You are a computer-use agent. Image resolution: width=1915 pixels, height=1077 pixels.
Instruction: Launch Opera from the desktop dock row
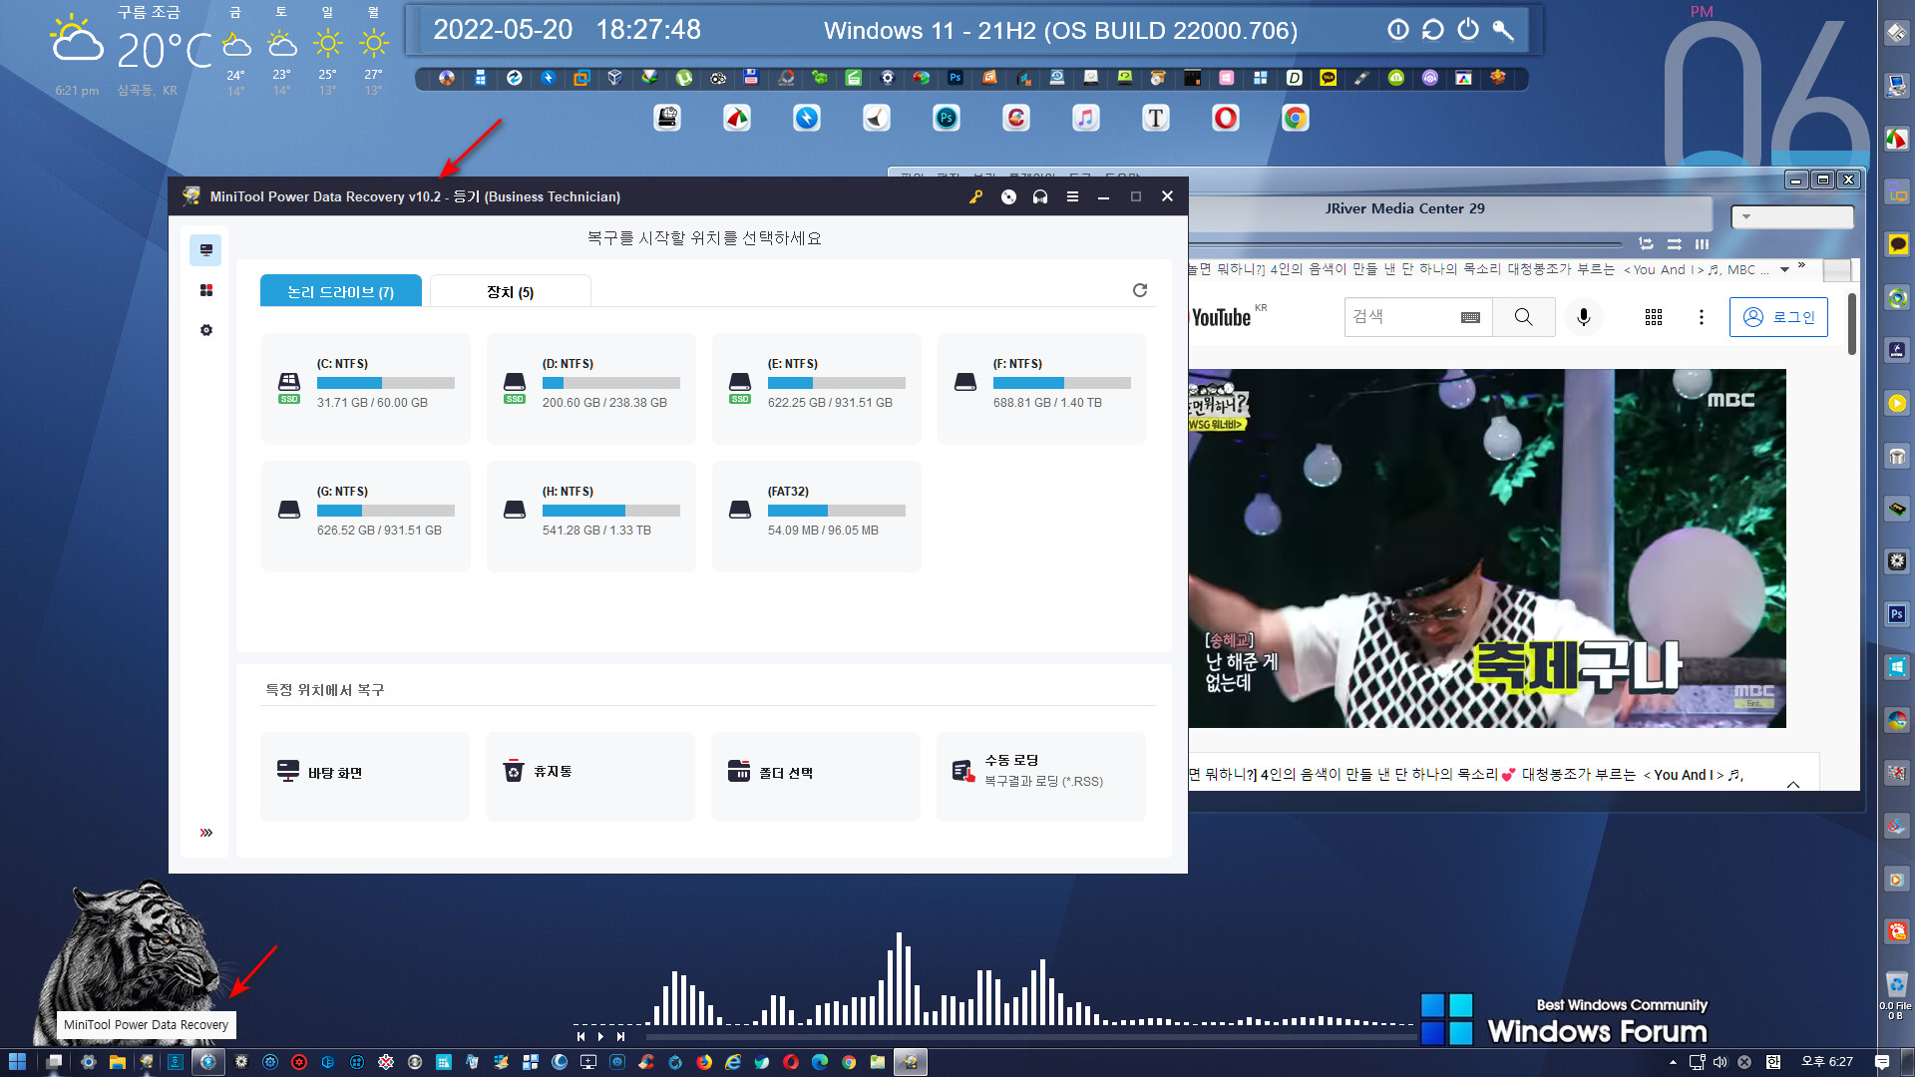coord(1225,119)
